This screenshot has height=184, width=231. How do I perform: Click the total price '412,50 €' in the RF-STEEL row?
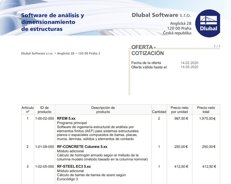click(x=209, y=167)
